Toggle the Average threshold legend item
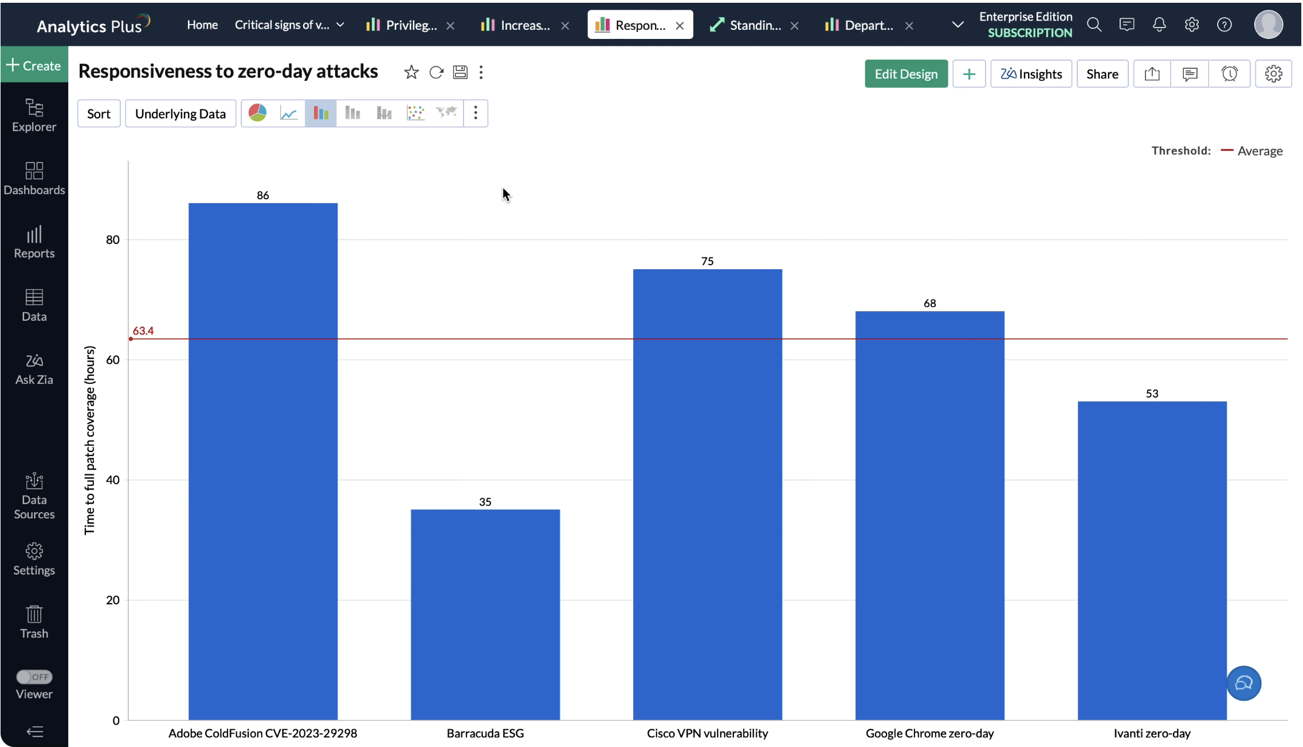Screen dimensions: 1303x747 tap(1259, 151)
